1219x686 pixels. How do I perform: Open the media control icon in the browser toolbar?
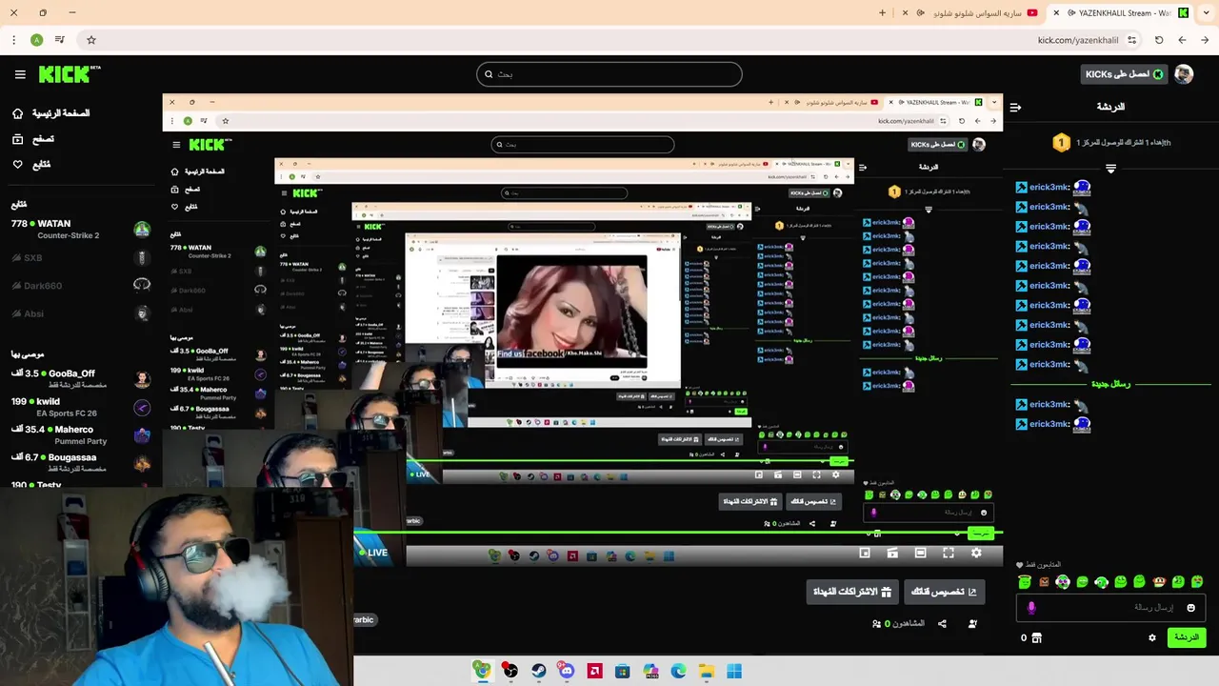click(x=59, y=40)
